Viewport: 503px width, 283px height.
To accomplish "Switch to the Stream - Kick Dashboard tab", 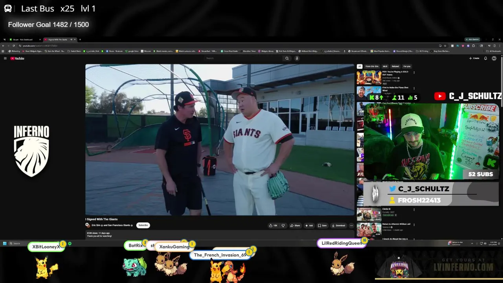I will (24, 39).
